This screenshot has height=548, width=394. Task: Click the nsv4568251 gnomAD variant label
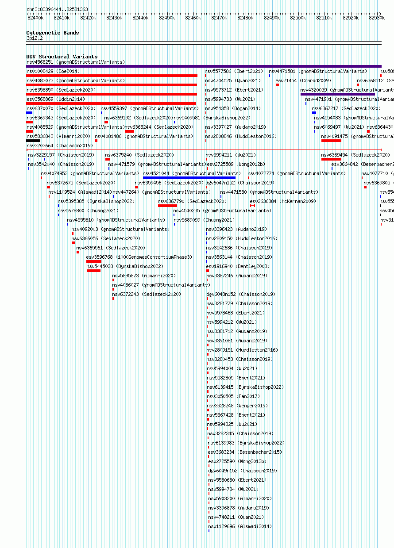(x=75, y=62)
